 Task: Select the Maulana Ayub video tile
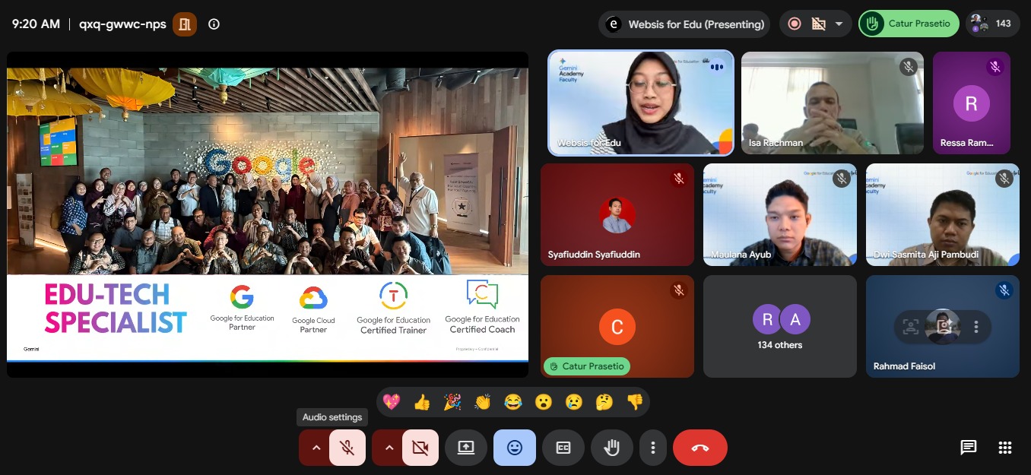[780, 214]
